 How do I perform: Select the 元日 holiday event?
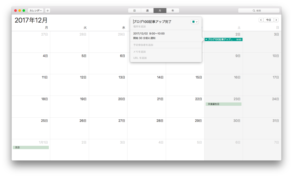(x=31, y=147)
